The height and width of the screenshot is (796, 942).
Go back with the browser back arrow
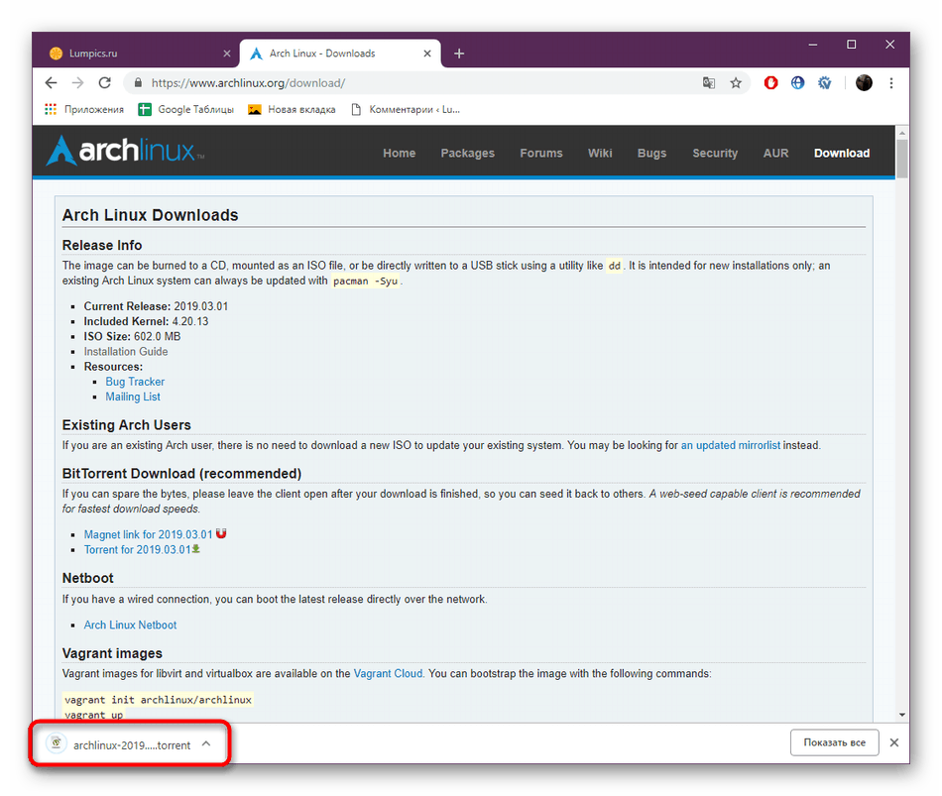(51, 83)
